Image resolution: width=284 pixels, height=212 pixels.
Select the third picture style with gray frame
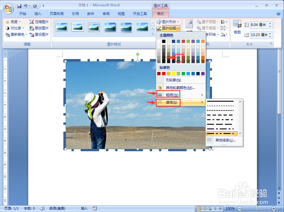94,27
